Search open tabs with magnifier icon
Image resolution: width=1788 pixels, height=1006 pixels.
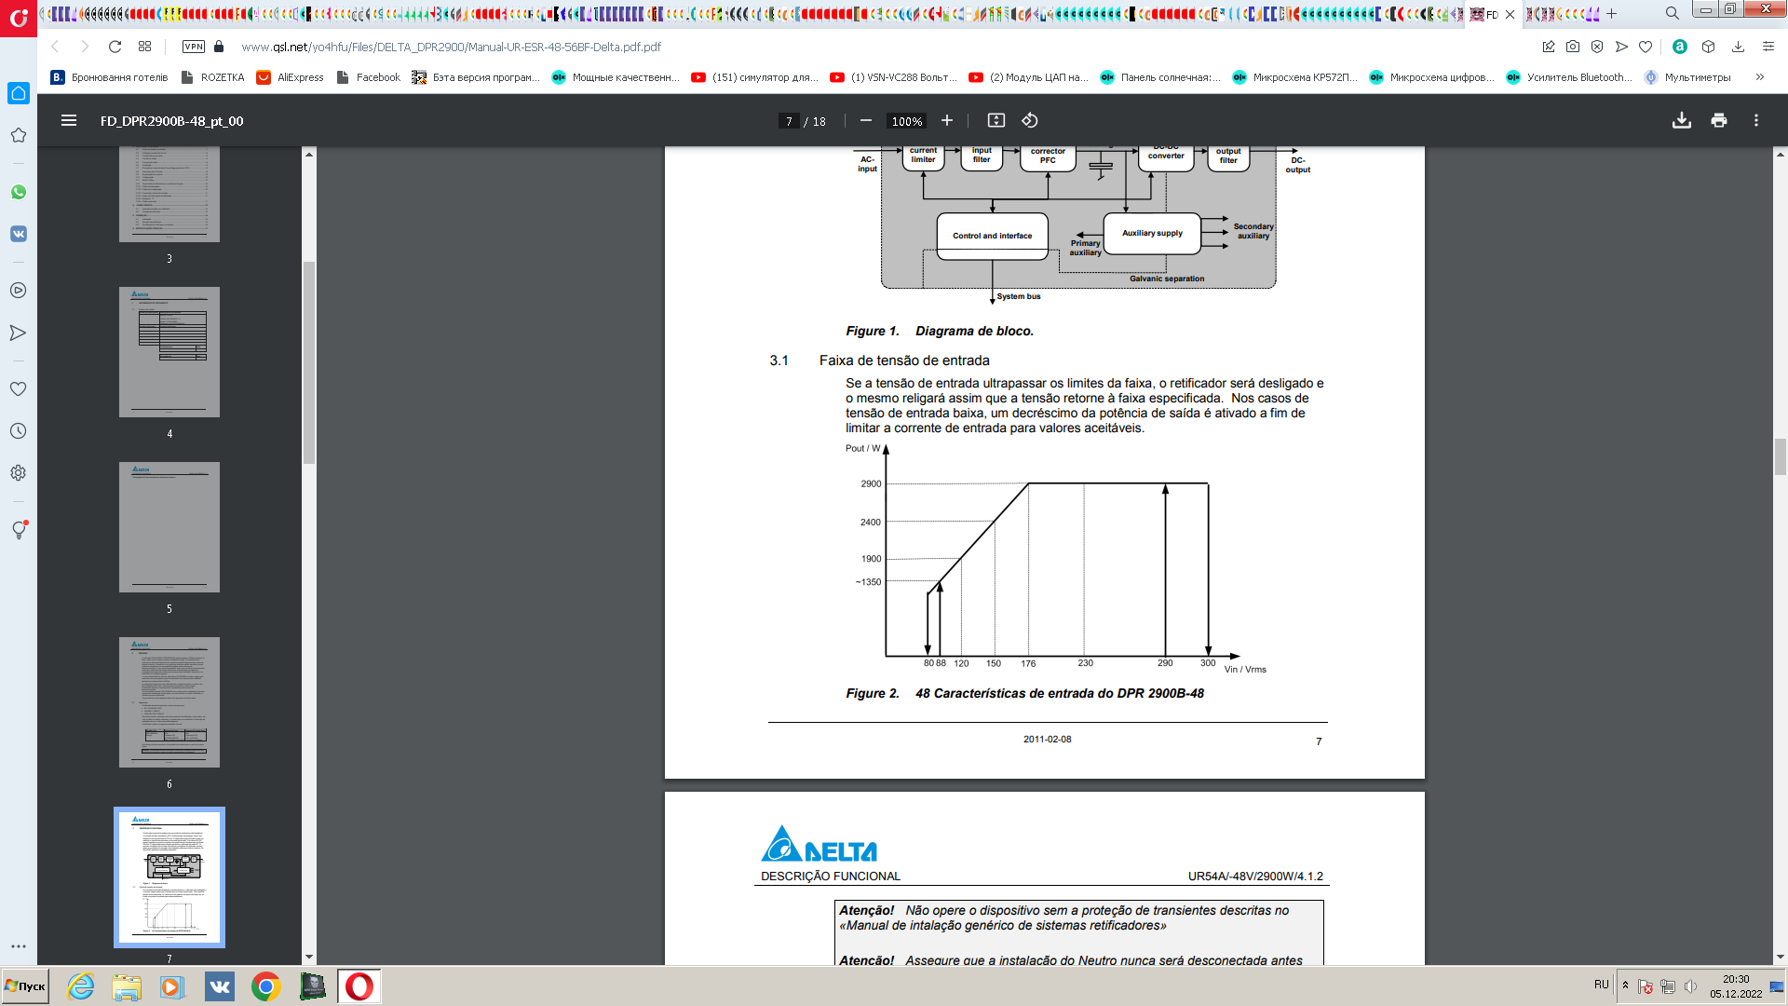pyautogui.click(x=1673, y=13)
